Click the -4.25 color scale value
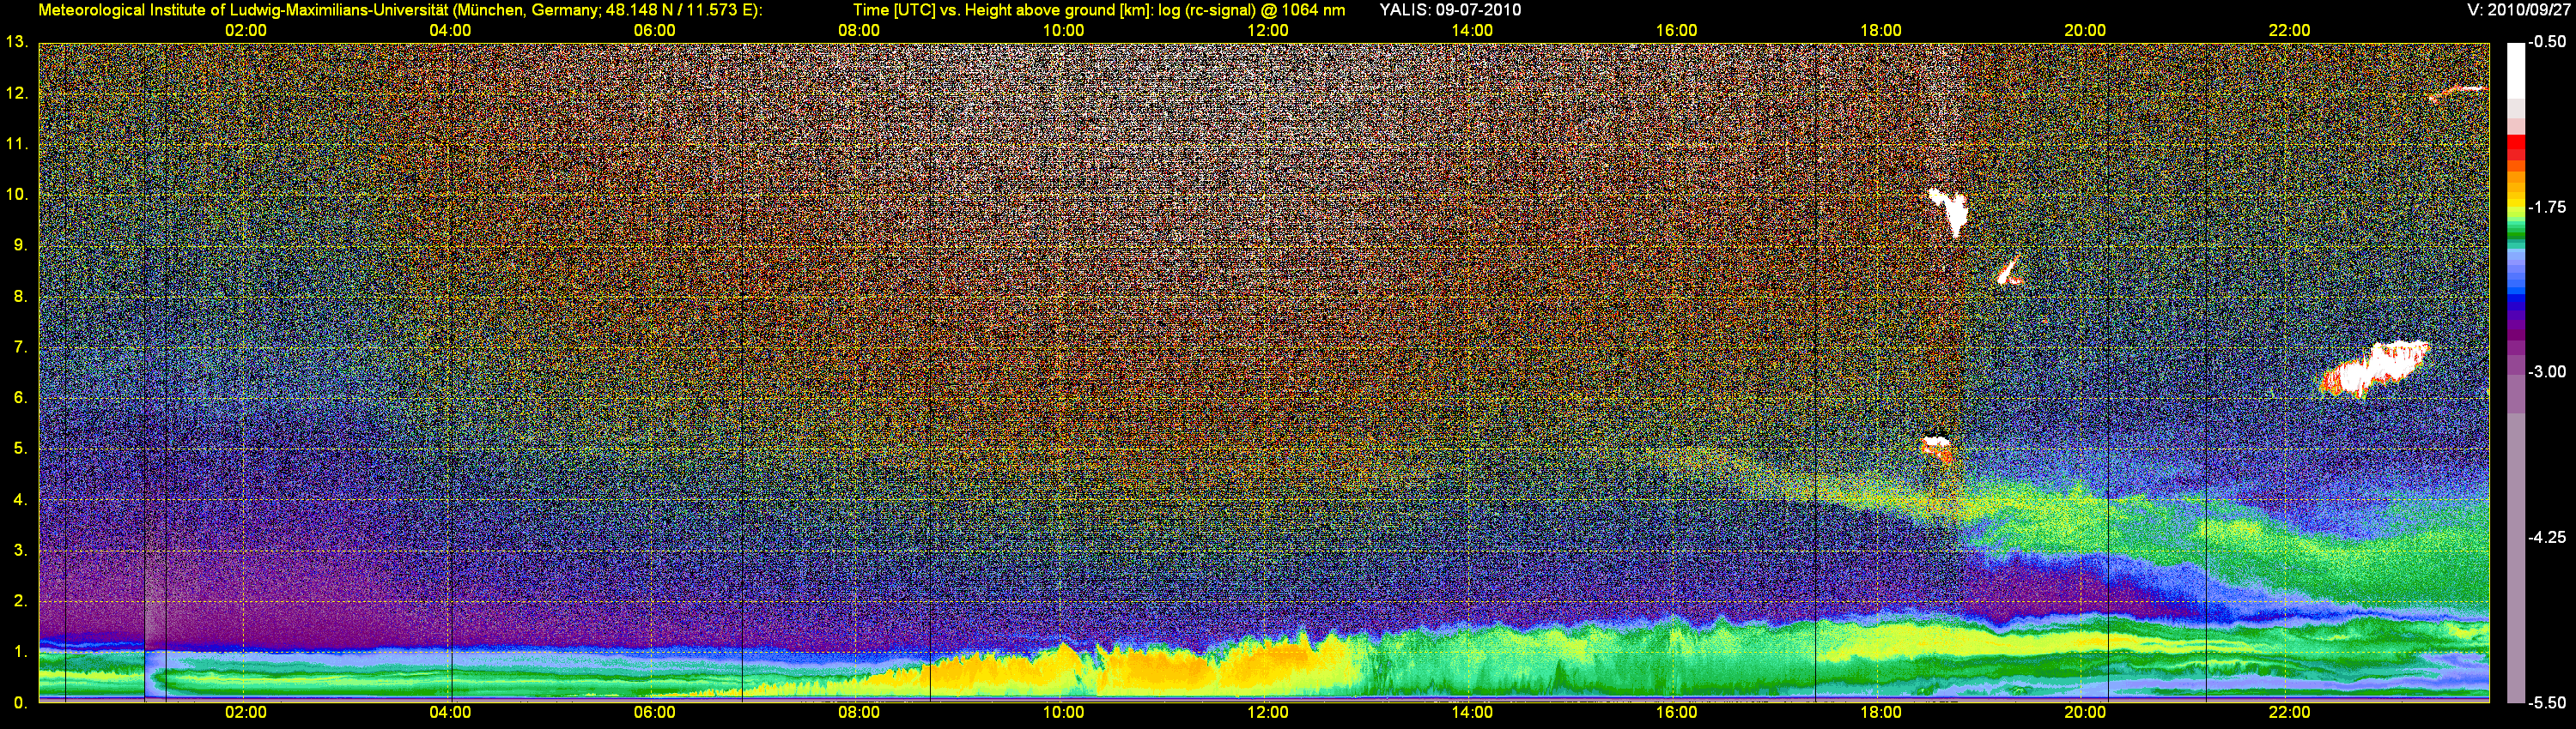The height and width of the screenshot is (729, 2576). click(2547, 537)
